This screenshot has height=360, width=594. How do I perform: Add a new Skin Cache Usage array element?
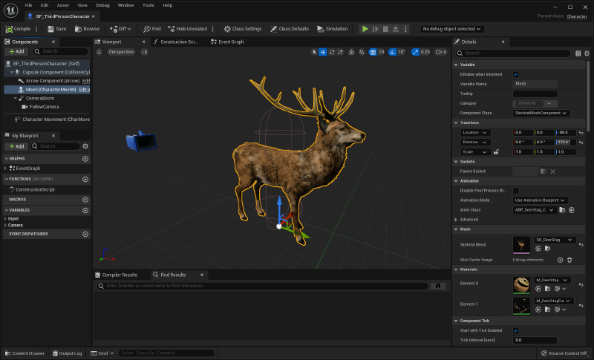[x=560, y=260]
